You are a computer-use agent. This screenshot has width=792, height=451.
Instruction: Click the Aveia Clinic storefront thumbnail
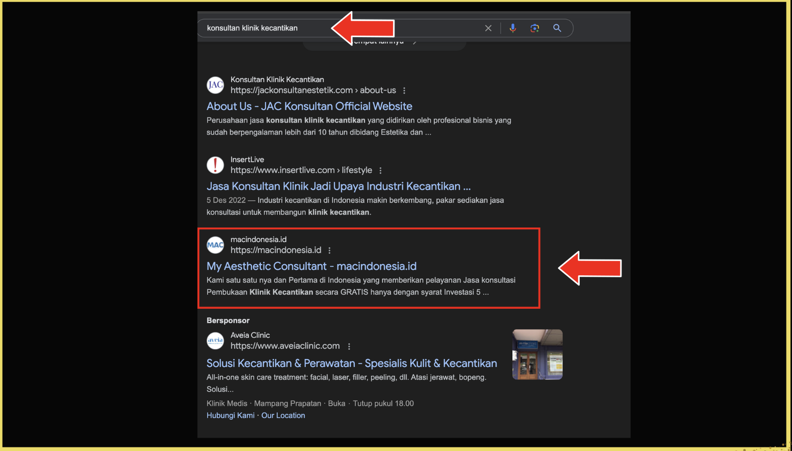coord(537,355)
